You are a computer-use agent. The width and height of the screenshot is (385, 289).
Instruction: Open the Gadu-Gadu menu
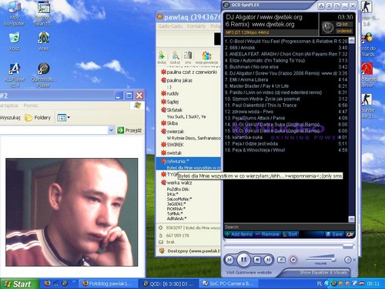pos(170,26)
